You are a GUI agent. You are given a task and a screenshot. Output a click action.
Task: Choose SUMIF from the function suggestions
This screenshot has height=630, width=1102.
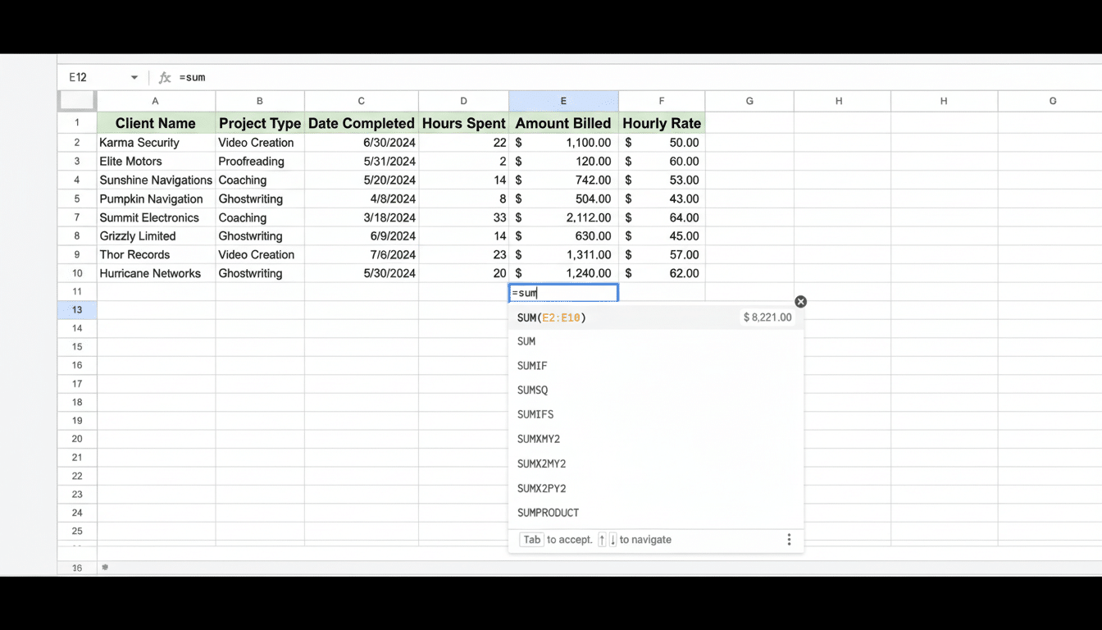pyautogui.click(x=531, y=365)
